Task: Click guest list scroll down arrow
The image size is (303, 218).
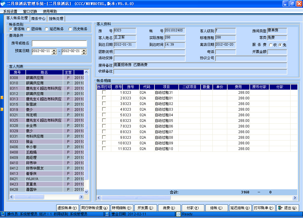Action: (x=86, y=192)
